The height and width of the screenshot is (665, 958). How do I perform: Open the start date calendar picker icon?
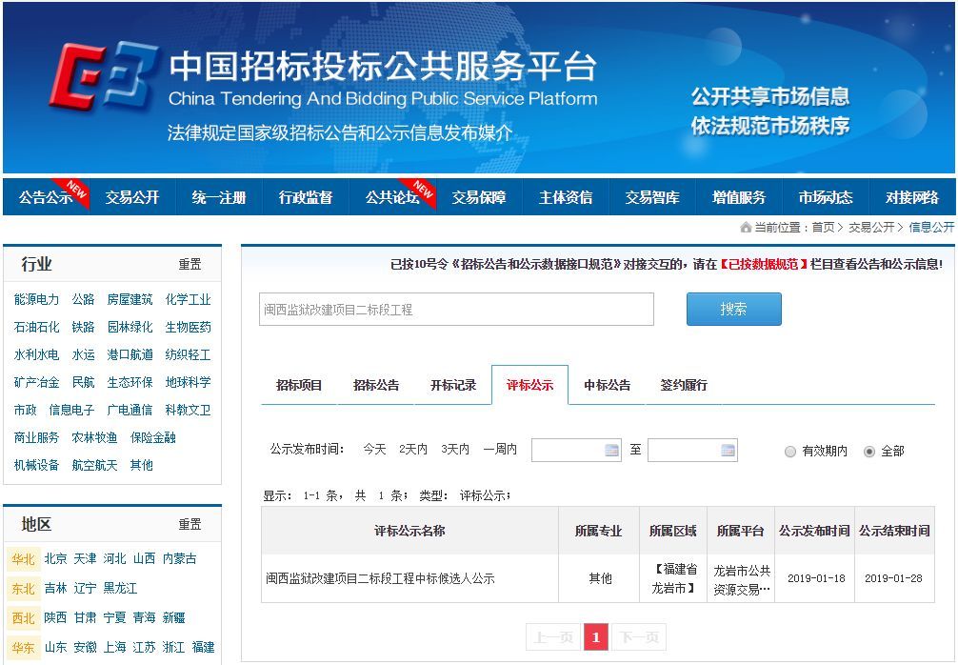click(611, 451)
